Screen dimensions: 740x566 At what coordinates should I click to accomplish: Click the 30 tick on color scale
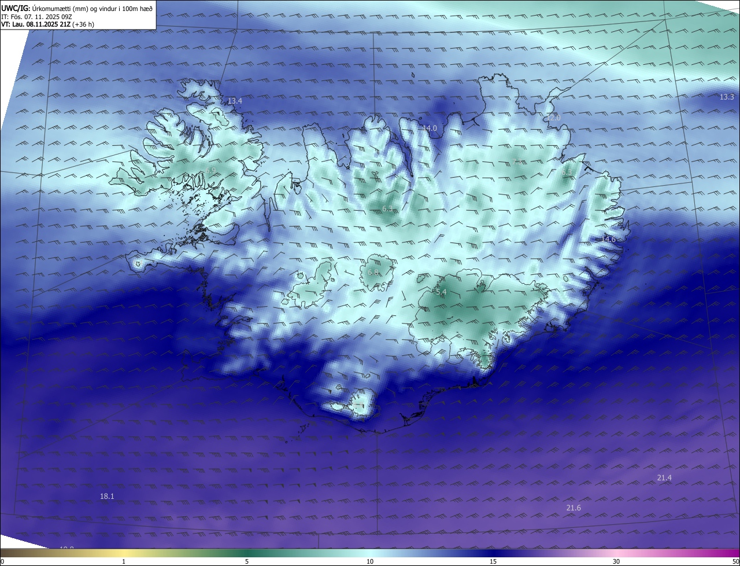(616, 561)
